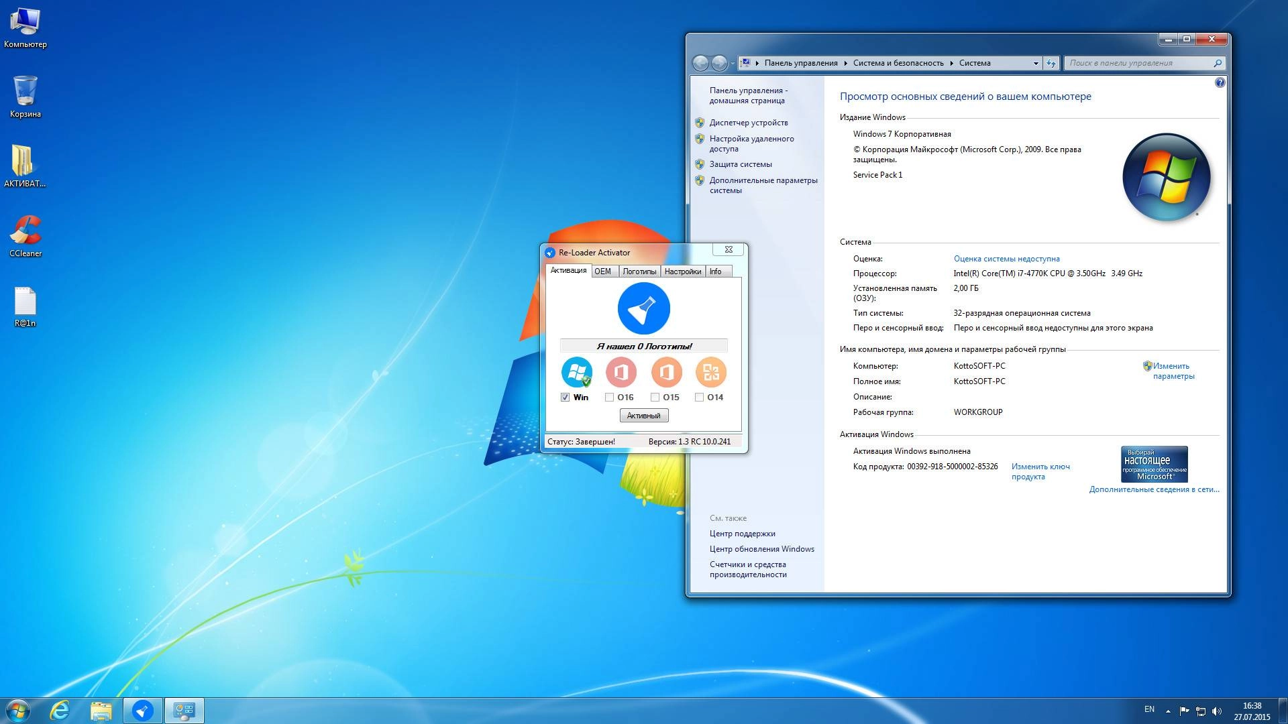Go to Панель управления - домашняя страница
1288x724 pixels.
748,95
